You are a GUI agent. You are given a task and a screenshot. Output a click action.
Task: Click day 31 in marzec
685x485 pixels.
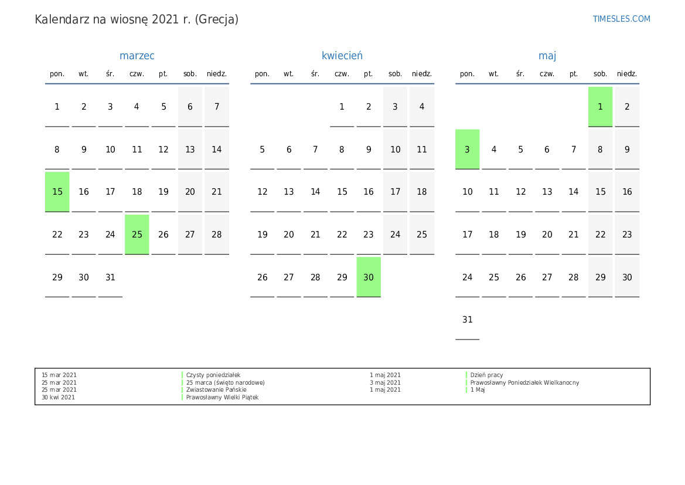pyautogui.click(x=110, y=277)
